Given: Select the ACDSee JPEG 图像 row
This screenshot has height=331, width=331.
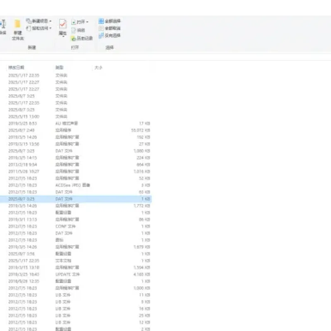Looking at the screenshot, I should [x=76, y=185].
